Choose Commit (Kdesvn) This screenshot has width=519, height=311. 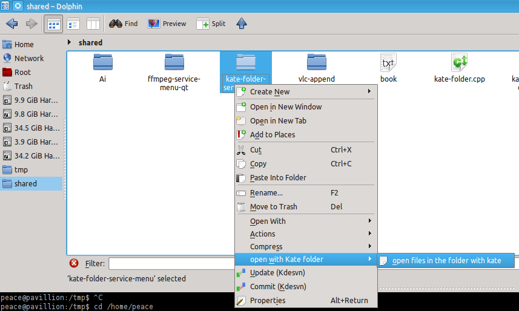pos(306,287)
